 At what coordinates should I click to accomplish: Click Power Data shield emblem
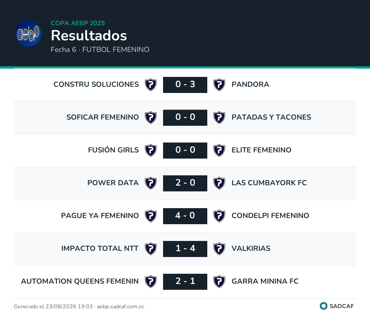click(151, 183)
